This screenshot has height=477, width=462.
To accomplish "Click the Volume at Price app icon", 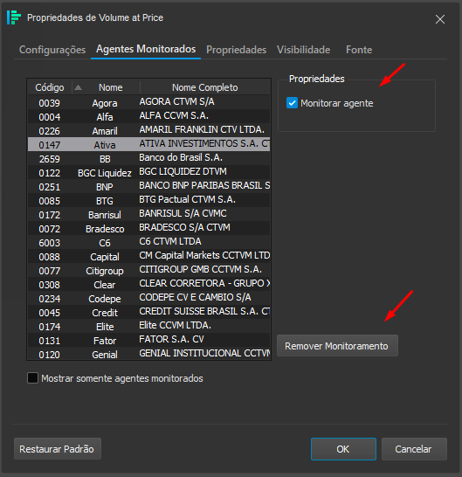I will tap(14, 17).
